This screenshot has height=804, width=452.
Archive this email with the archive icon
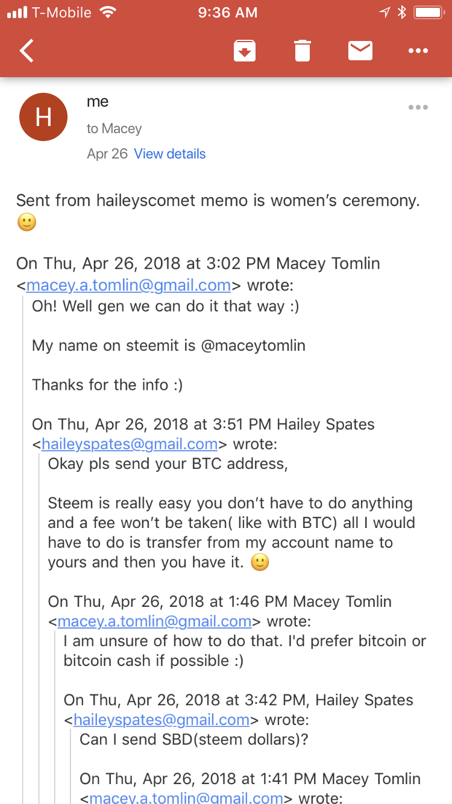[x=245, y=51]
